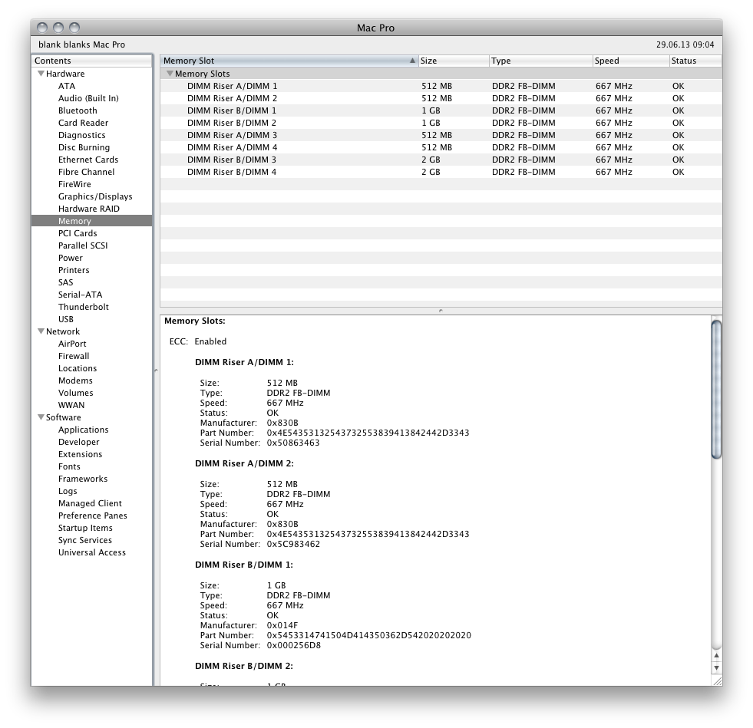Open Universal Access section
The height and width of the screenshot is (728, 753).
point(92,552)
